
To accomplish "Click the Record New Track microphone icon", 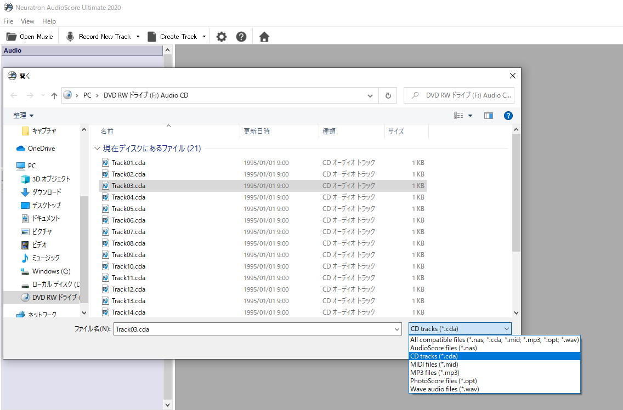I will coord(70,37).
